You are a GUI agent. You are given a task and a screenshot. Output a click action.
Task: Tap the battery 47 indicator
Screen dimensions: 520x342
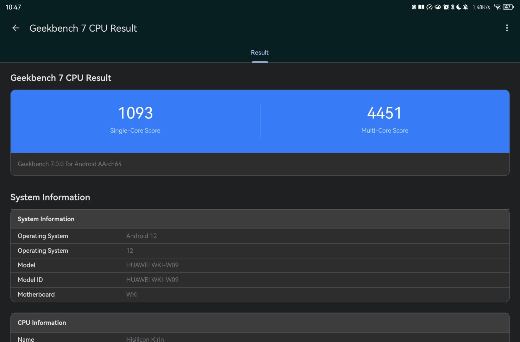508,7
